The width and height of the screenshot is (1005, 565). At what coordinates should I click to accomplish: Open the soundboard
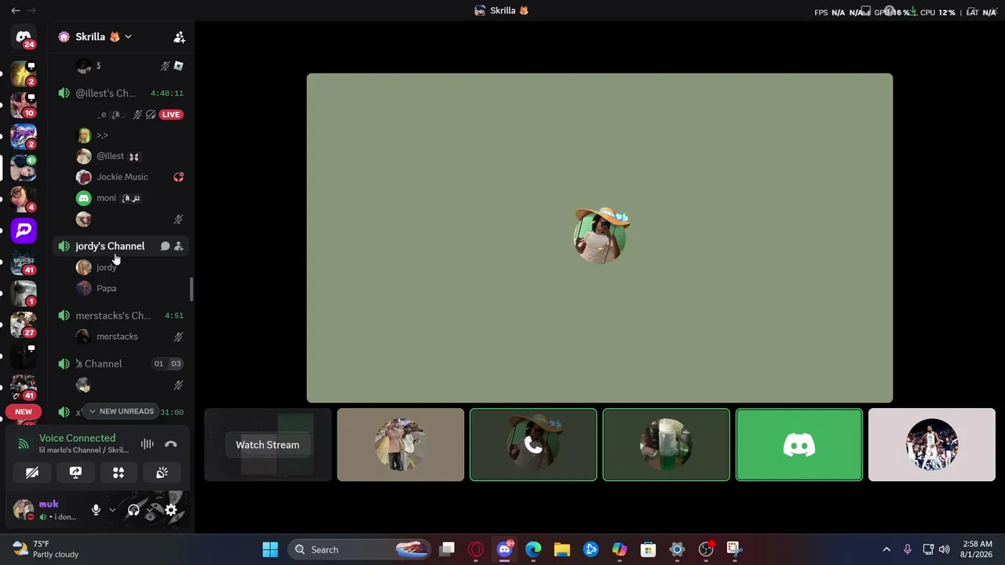(x=162, y=472)
